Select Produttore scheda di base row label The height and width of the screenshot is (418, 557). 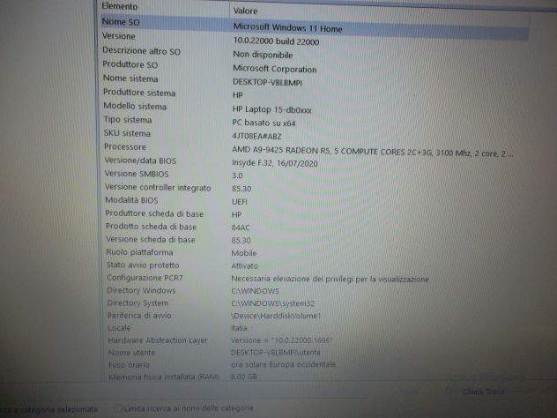click(x=154, y=213)
